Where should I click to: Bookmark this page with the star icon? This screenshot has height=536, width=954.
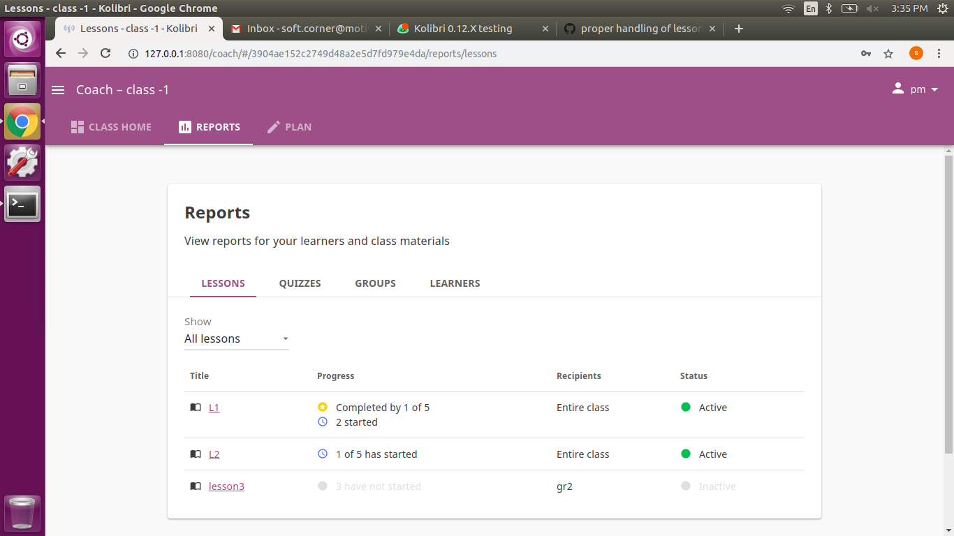point(888,54)
